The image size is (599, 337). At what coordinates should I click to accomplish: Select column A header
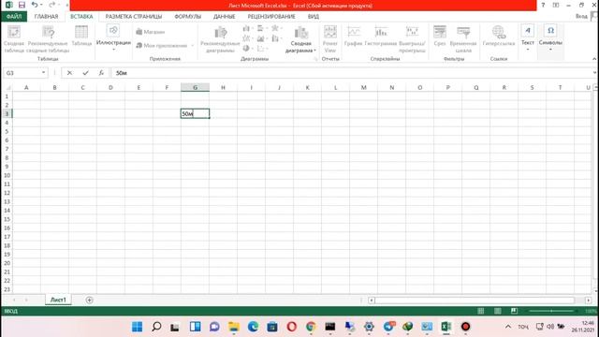(26, 87)
